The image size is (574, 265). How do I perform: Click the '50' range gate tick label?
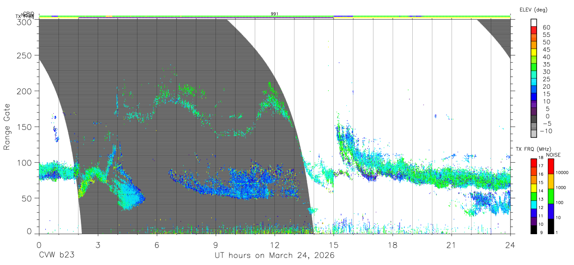(x=27, y=198)
